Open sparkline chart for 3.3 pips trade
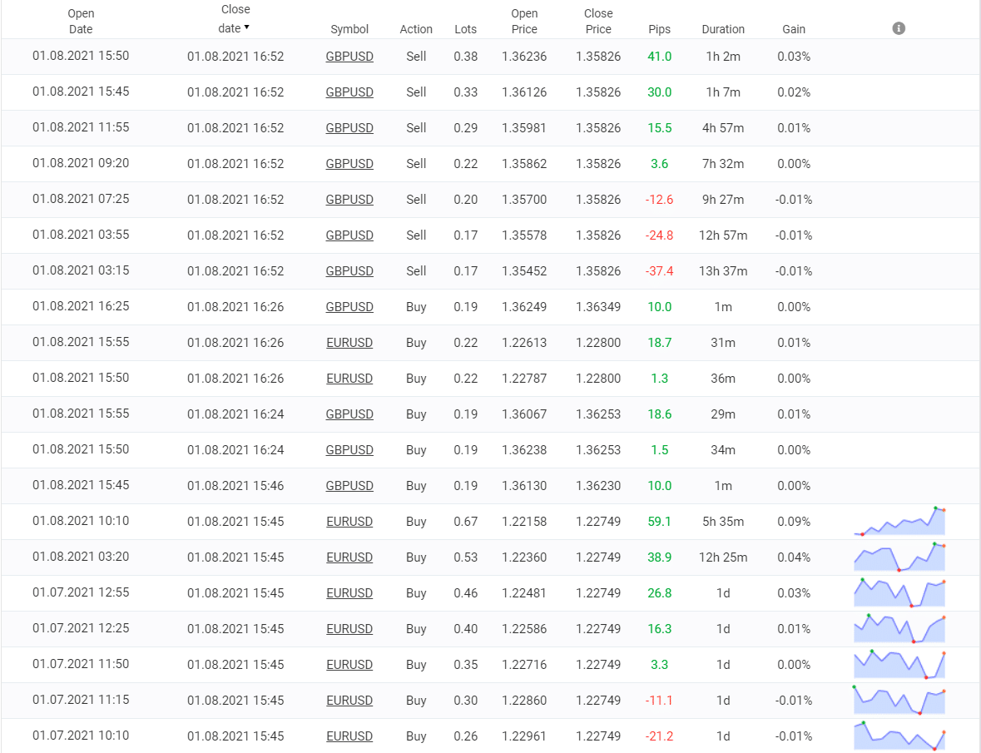The image size is (981, 753). point(899,664)
